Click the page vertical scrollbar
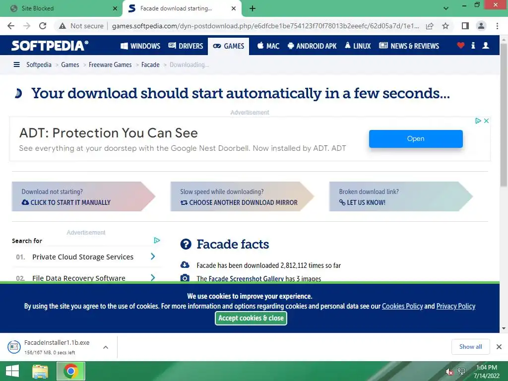The image size is (508, 381). (504, 115)
